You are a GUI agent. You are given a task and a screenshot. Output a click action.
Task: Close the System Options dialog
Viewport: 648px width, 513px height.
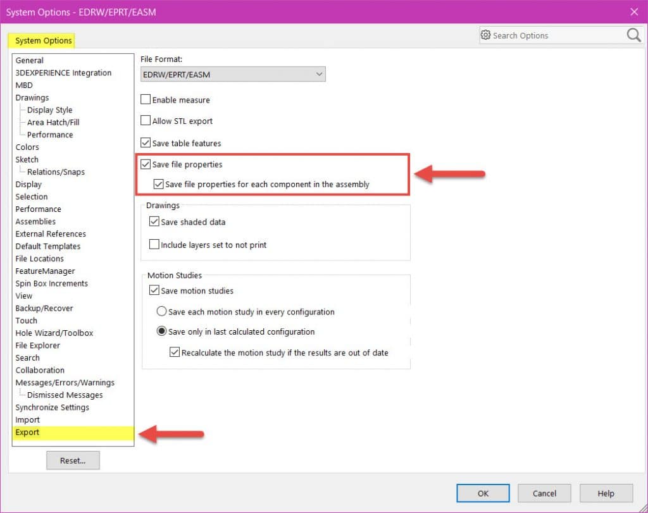tap(634, 11)
